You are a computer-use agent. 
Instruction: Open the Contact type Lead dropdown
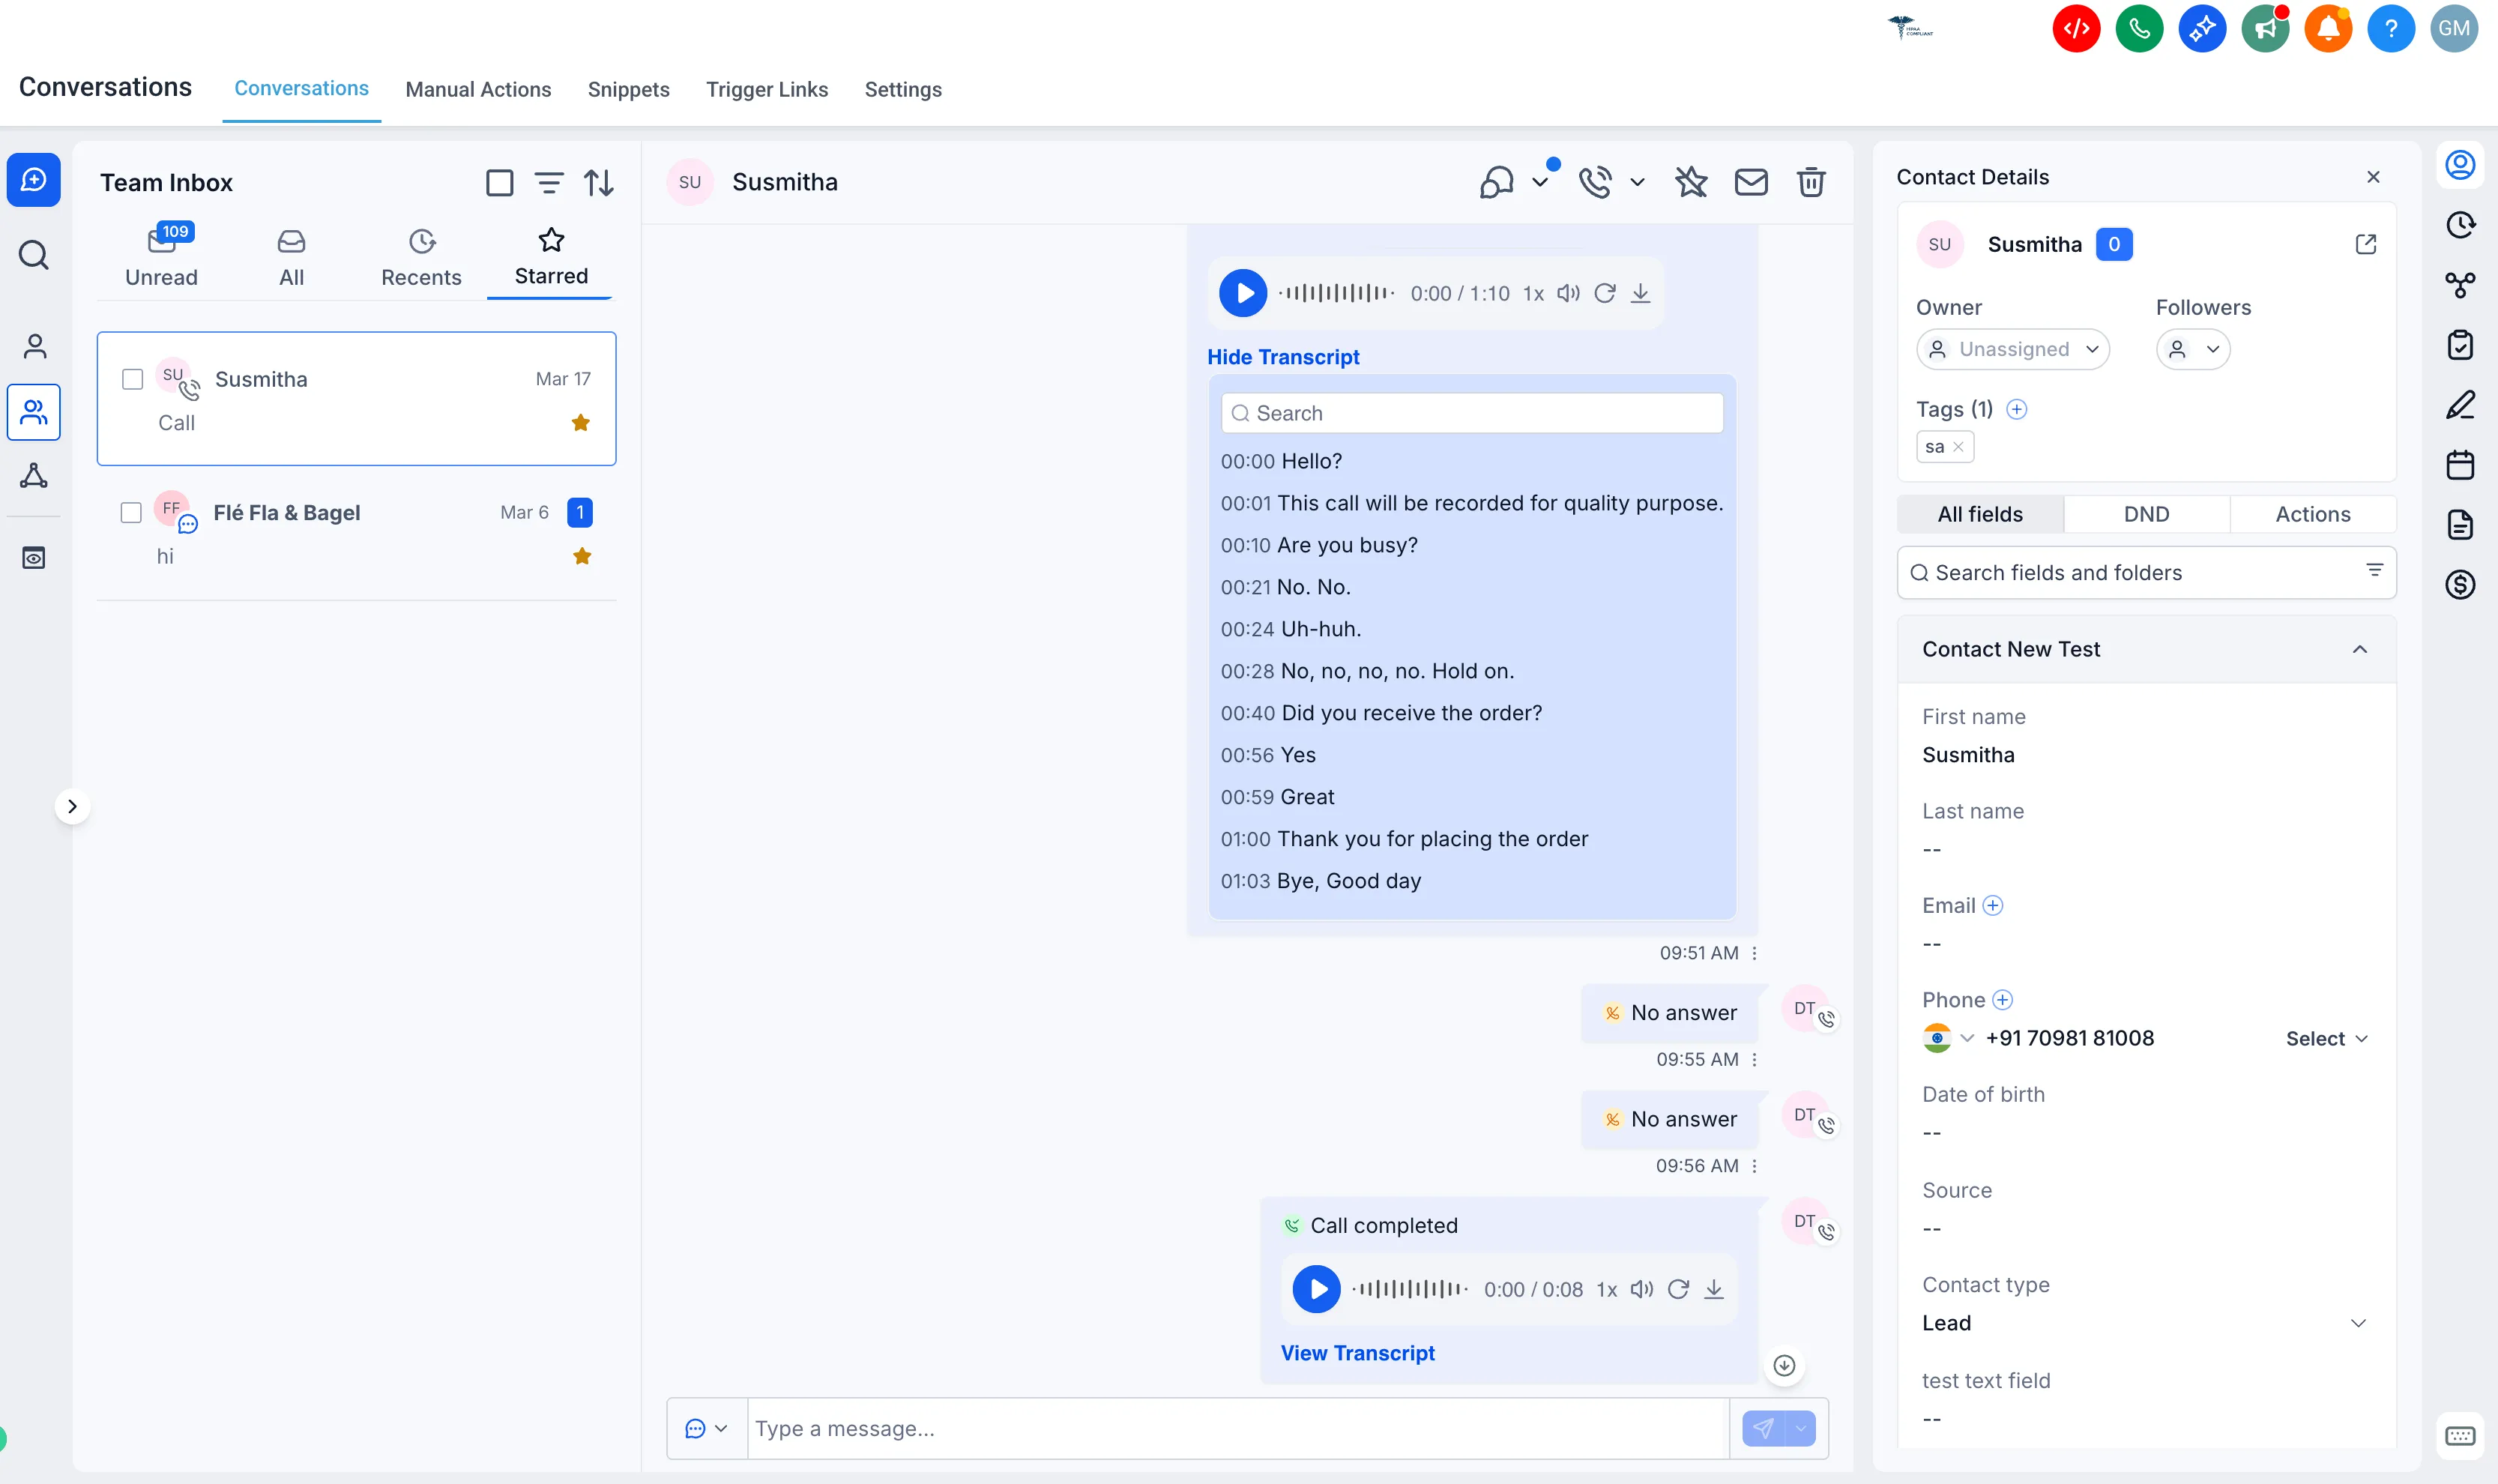point(2359,1321)
